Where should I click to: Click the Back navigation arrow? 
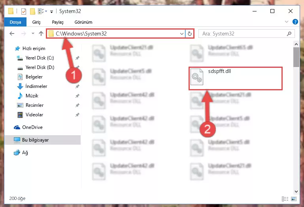(12, 34)
